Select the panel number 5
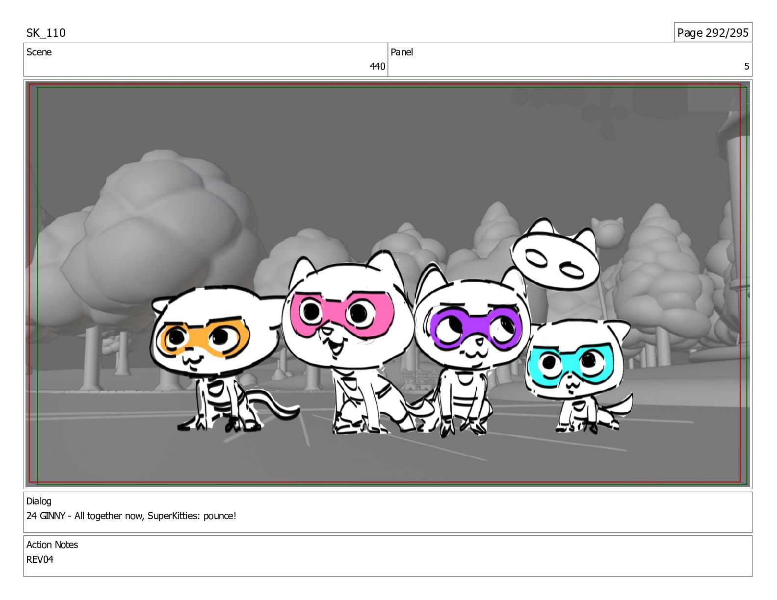Viewport: 777px width, 600px height. (747, 66)
